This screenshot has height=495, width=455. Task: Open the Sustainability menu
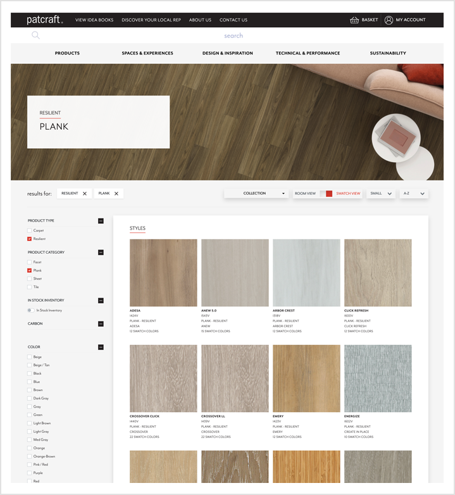(388, 53)
